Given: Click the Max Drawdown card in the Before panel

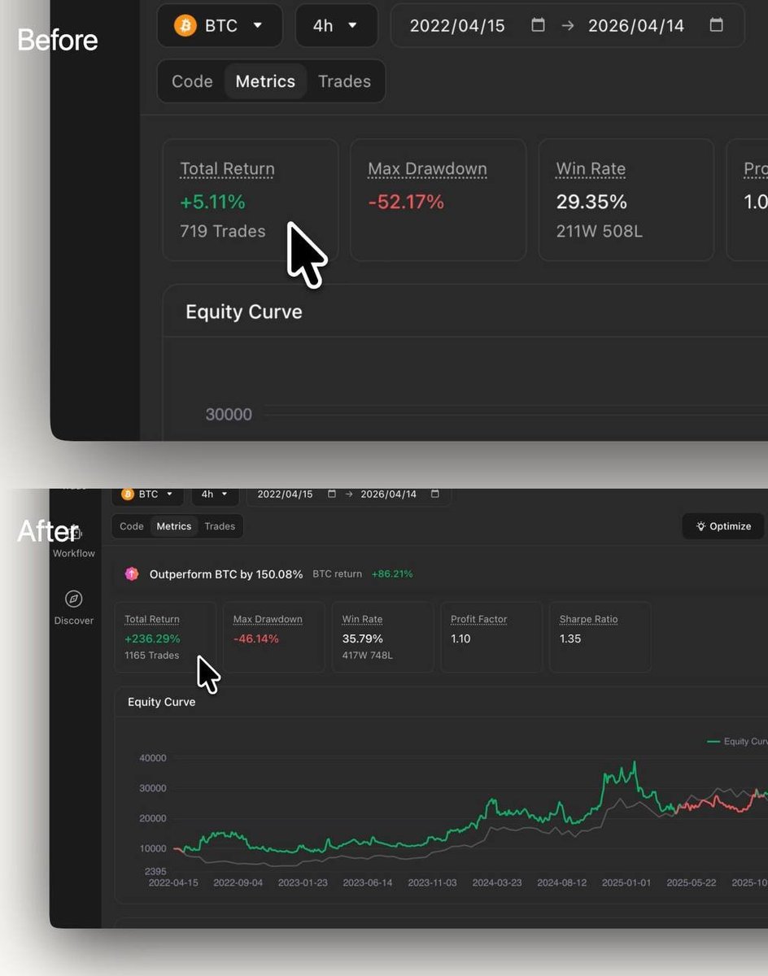Looking at the screenshot, I should point(438,199).
